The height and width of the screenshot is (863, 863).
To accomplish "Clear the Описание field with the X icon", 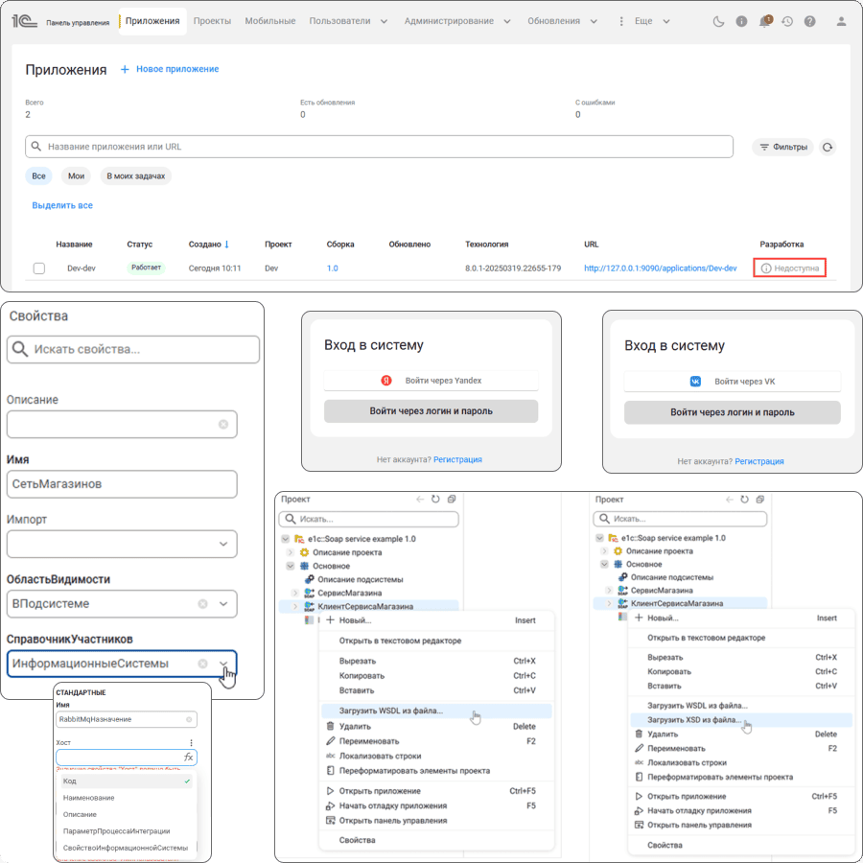I will (x=223, y=425).
